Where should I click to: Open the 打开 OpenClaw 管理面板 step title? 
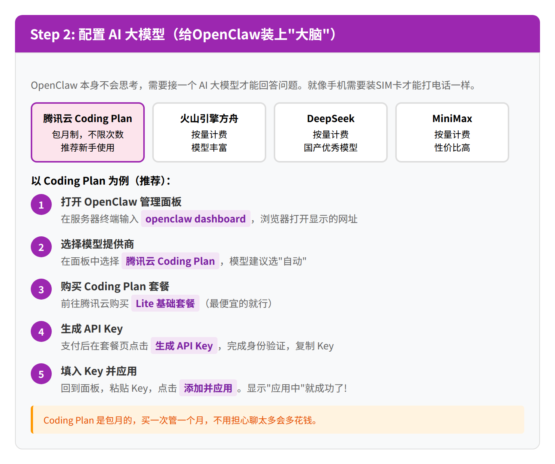[121, 201]
